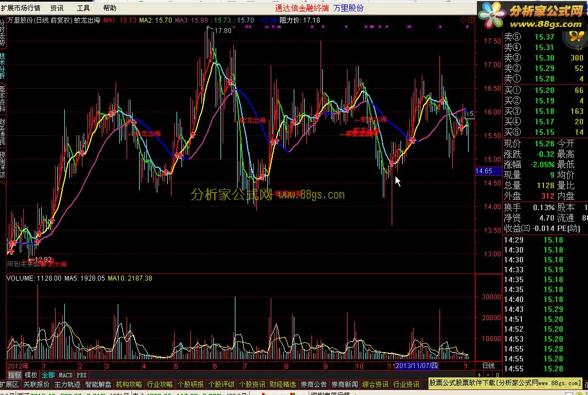Viewport: 588px width, 395px height.
Task: Click the 涨幅 -2.05% value
Action: [x=542, y=164]
